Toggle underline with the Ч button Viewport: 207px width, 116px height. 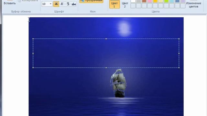68,4
